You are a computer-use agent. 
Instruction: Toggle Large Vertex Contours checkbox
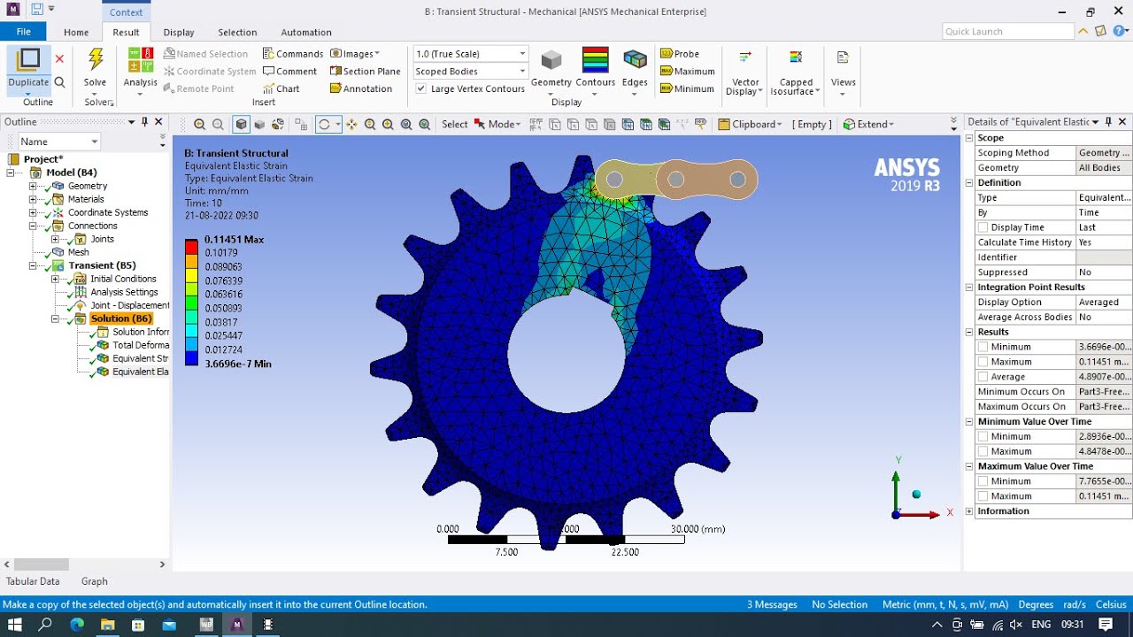click(421, 88)
